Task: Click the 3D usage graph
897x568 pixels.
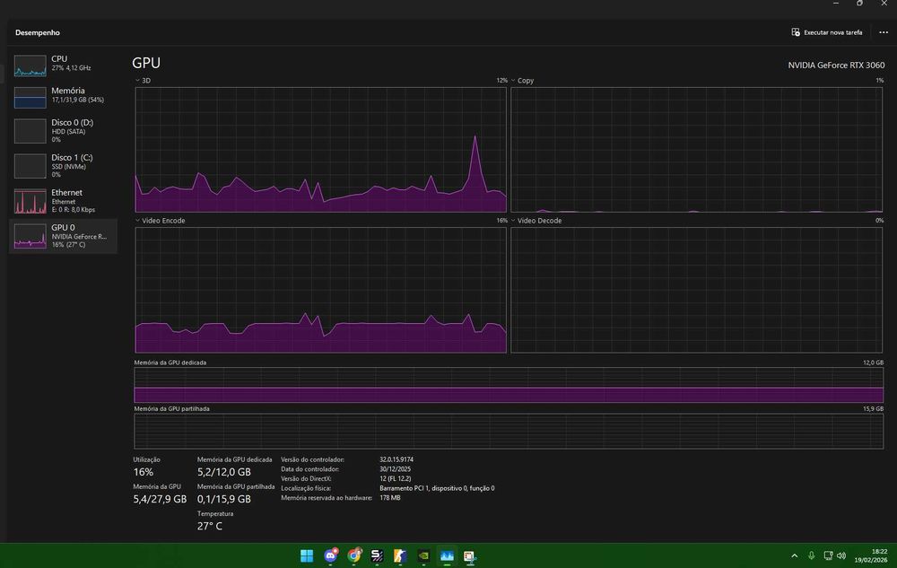Action: click(321, 150)
